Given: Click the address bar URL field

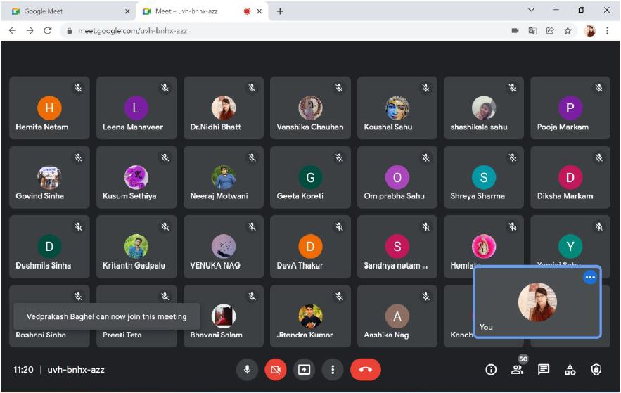Looking at the screenshot, I should tap(281, 31).
